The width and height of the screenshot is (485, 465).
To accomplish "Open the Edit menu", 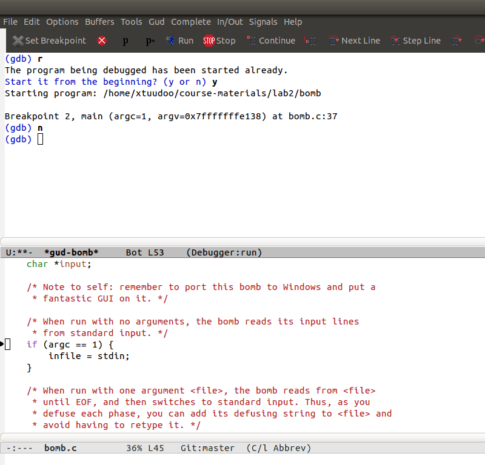I will tap(32, 22).
